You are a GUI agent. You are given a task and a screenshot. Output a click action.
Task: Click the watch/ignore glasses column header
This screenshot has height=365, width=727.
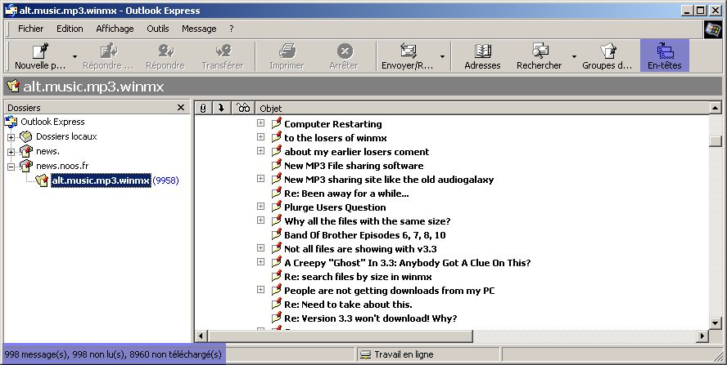(x=243, y=108)
